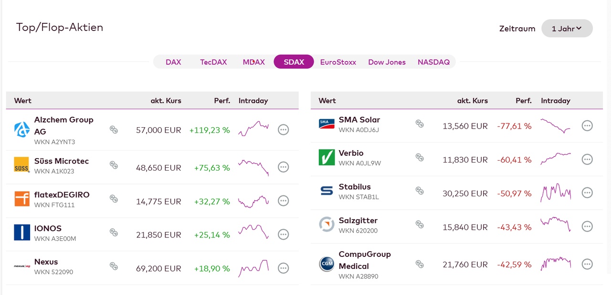Switch to the DAX tab

coord(173,62)
